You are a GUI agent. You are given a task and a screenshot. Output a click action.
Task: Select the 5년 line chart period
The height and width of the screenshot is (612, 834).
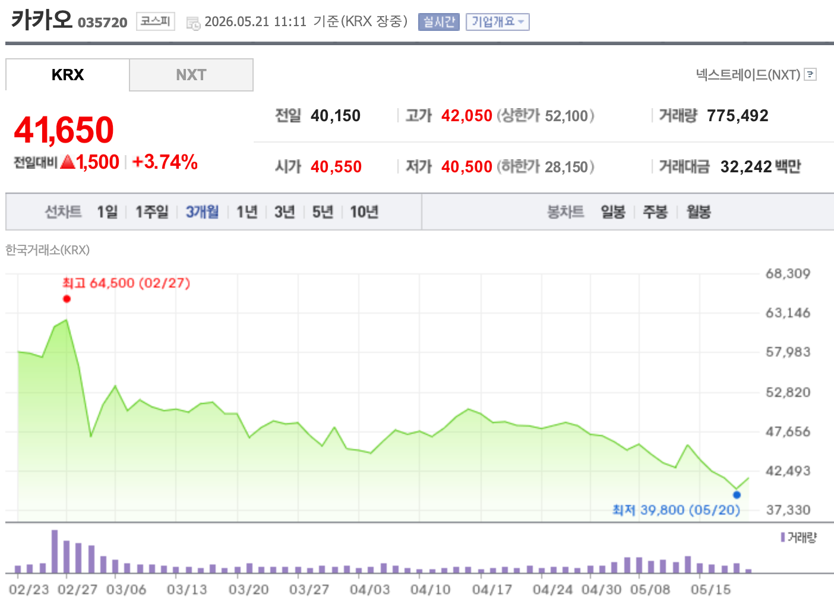click(323, 212)
